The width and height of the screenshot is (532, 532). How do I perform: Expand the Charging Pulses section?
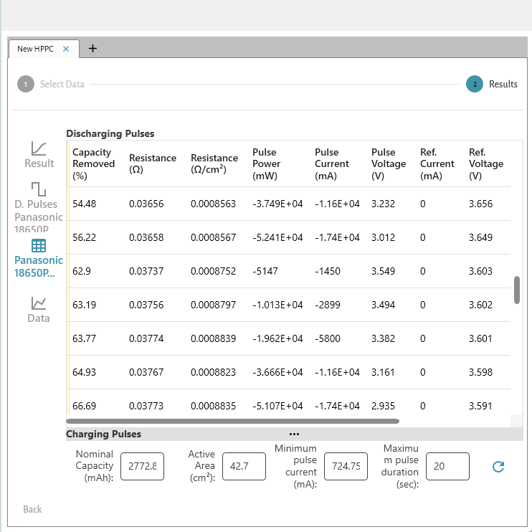point(104,434)
